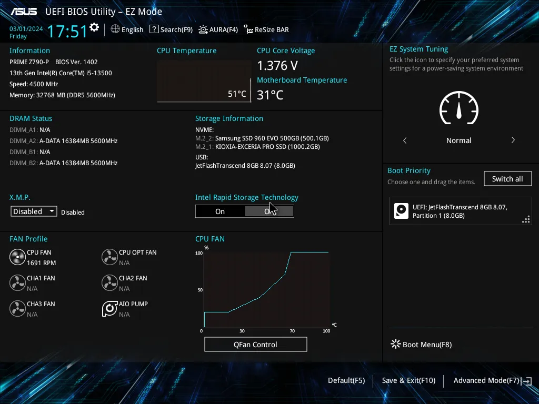The image size is (539, 404).
Task: Click DIMM_A2 A-DATA memory entry
Action: (64, 141)
